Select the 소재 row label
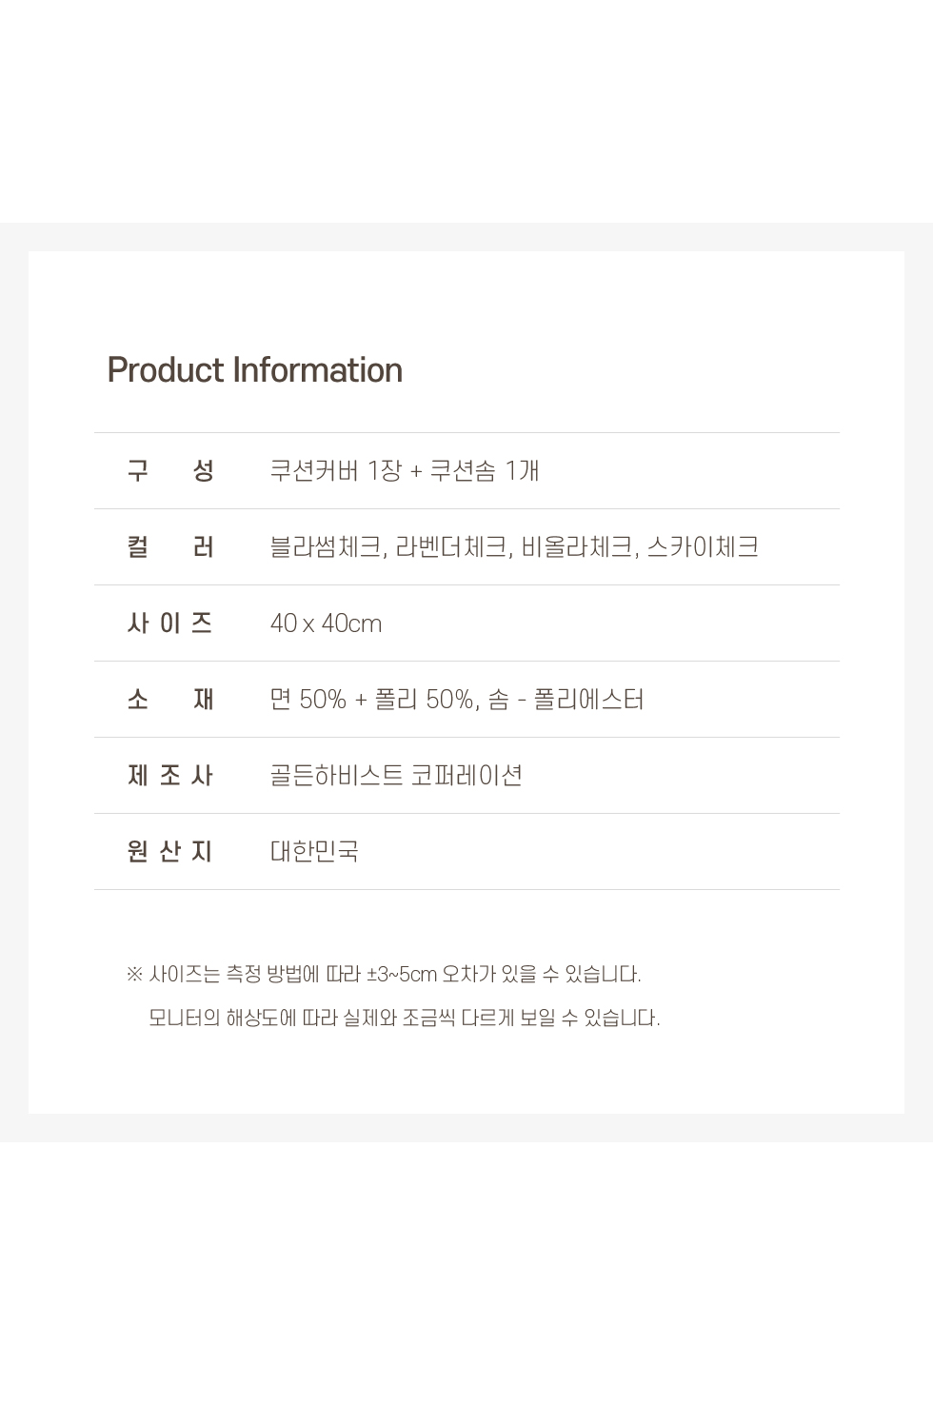This screenshot has width=933, height=1405. [x=170, y=700]
